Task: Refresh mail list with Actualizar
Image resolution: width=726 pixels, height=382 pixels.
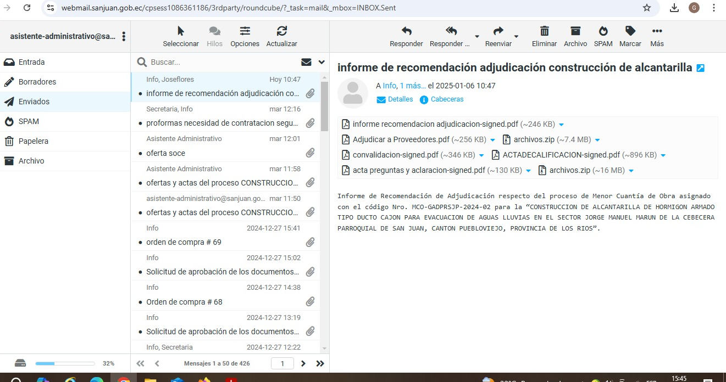Action: click(x=281, y=31)
